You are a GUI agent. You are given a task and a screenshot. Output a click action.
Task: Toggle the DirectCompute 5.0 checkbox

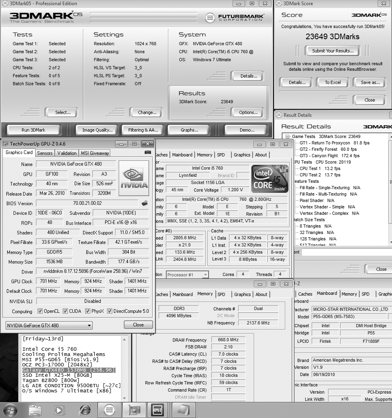[x=109, y=311]
